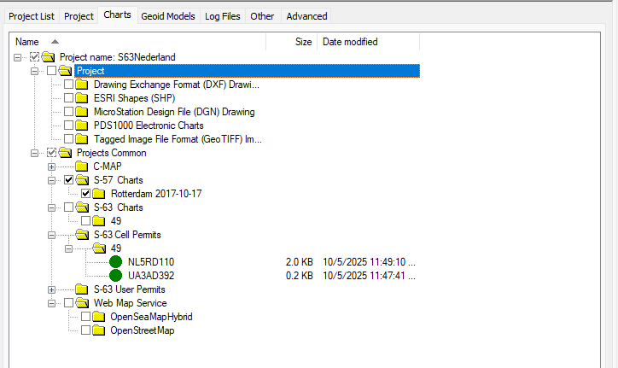Click the green status icon beside NL5RD110
The height and width of the screenshot is (368, 618).
[x=115, y=262]
